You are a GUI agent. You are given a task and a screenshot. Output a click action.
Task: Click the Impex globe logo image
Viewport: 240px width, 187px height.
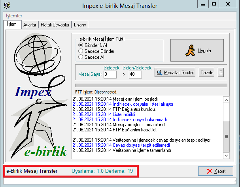point(39,95)
